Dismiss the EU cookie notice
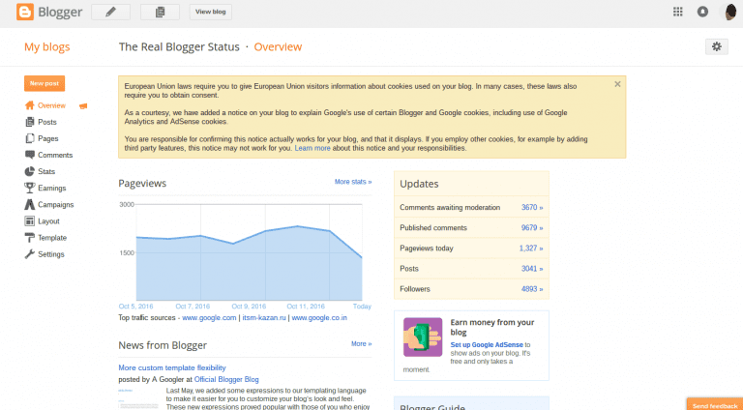This screenshot has width=743, height=410. click(x=617, y=84)
